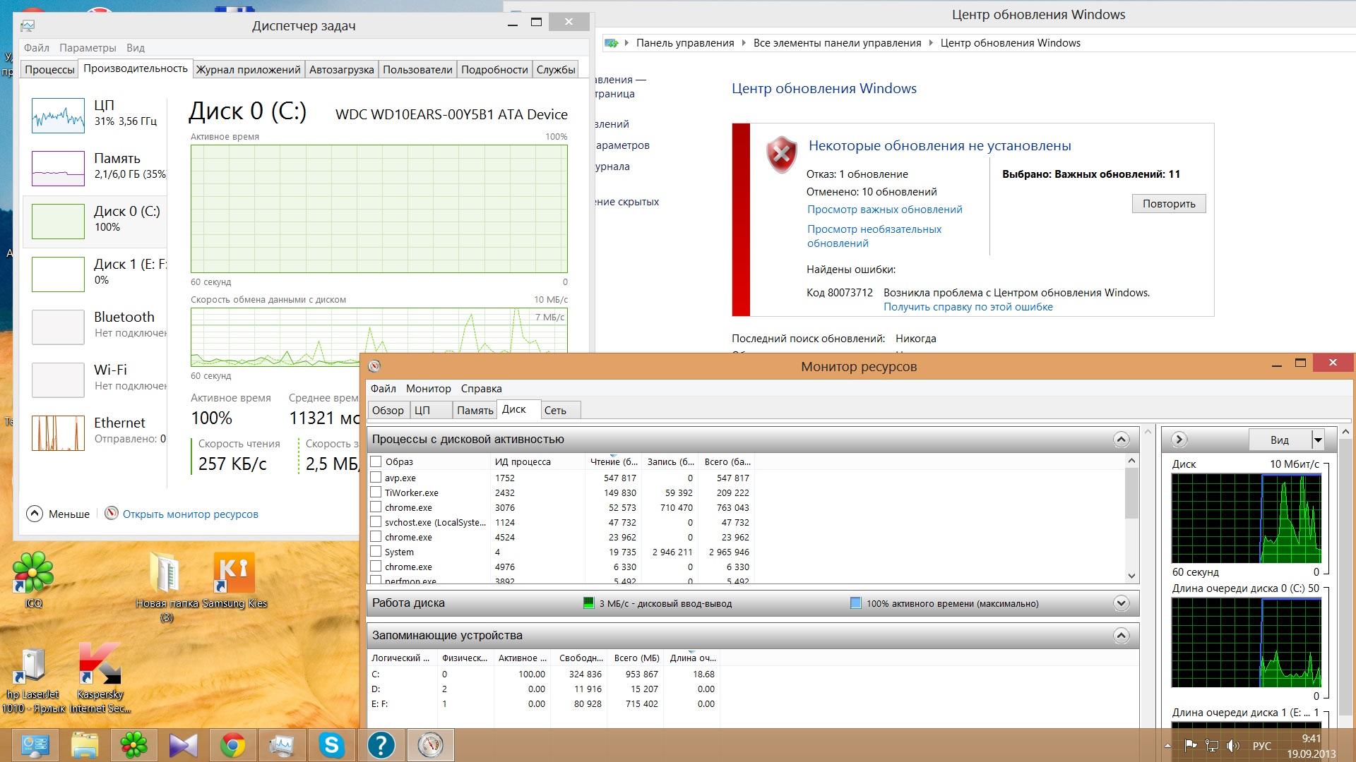Open the ICQ desktop shortcut

pyautogui.click(x=33, y=580)
